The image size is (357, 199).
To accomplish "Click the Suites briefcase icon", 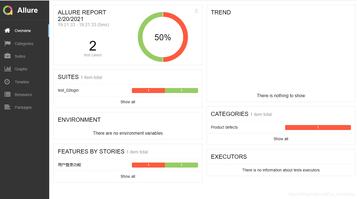I will (7, 56).
